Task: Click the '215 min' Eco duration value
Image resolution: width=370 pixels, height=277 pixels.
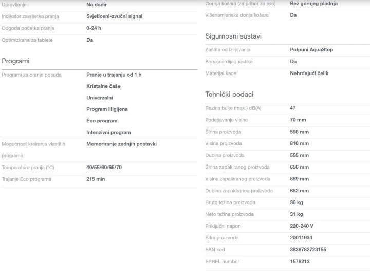Action: tap(96, 179)
